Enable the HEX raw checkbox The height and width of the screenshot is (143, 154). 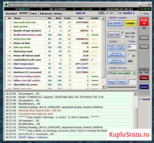(123, 36)
